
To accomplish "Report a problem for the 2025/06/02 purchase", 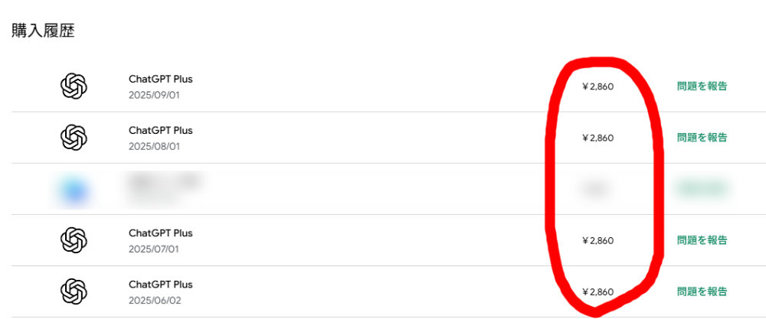I will coord(702,291).
